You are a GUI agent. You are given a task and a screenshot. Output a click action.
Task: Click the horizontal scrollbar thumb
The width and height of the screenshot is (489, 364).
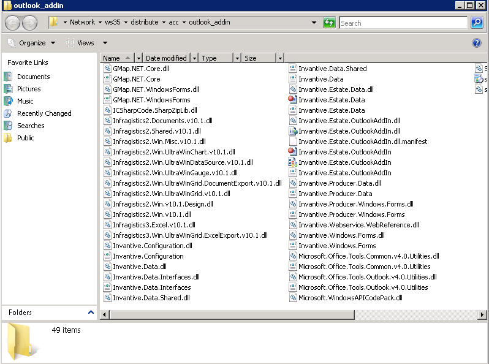click(x=232, y=315)
